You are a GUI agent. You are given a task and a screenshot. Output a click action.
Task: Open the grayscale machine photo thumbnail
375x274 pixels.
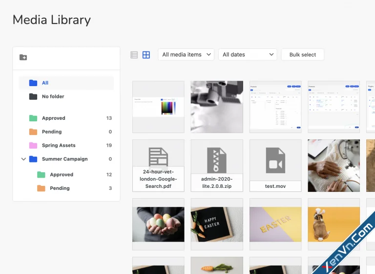[217, 107]
